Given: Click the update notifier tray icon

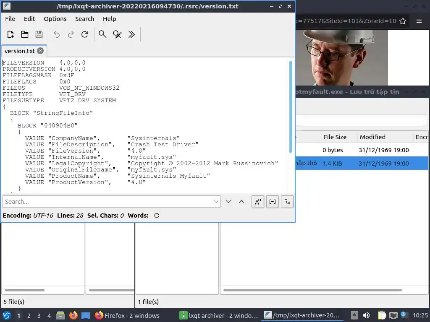Looking at the screenshot, I should (x=404, y=315).
